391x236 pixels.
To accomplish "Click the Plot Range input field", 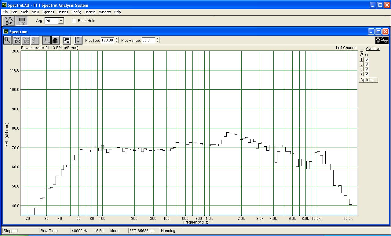I will (x=148, y=40).
